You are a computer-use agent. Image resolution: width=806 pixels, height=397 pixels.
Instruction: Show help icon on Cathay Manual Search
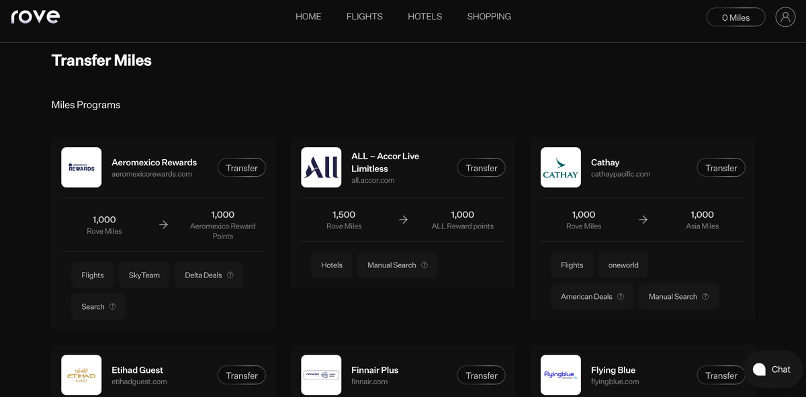[x=705, y=296]
